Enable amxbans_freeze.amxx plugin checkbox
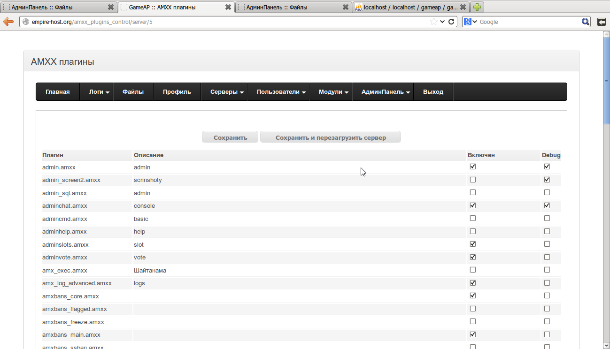Viewport: 610px width, 349px height. tap(473, 321)
